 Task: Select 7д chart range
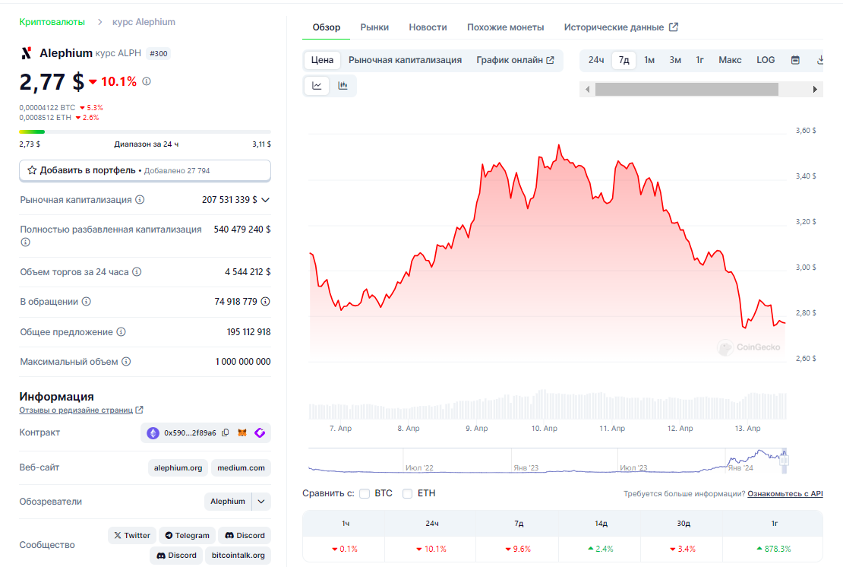(x=624, y=60)
